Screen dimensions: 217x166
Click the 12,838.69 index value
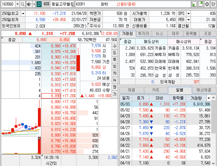[109, 33]
